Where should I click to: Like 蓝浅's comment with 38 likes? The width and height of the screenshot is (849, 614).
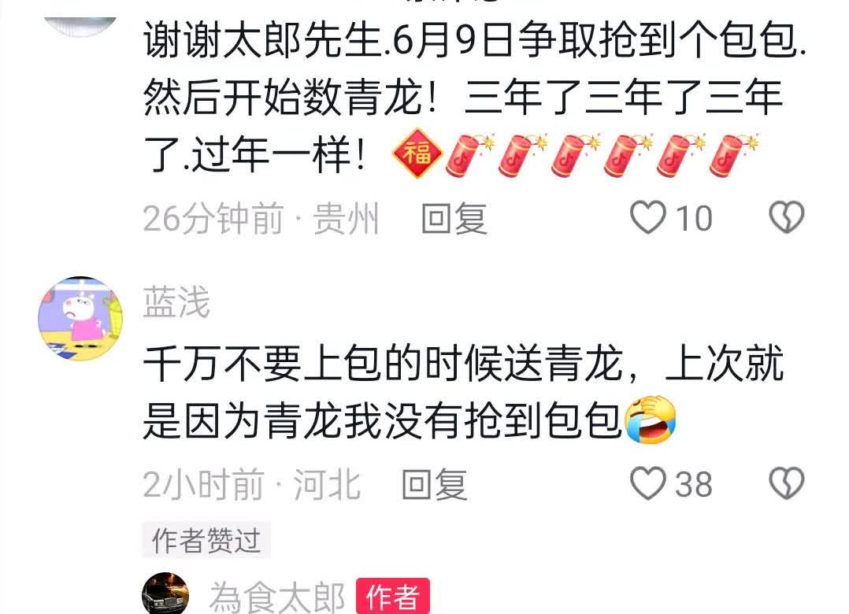647,483
